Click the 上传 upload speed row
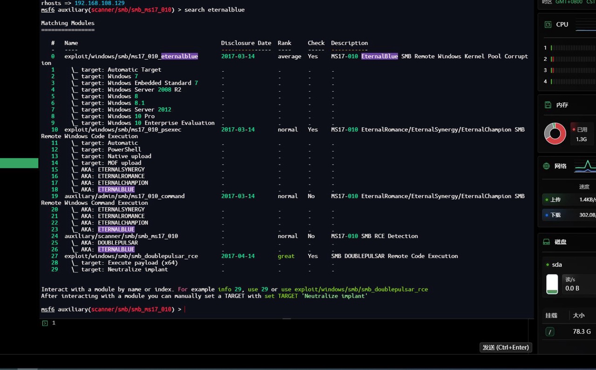The width and height of the screenshot is (596, 370). click(x=570, y=200)
